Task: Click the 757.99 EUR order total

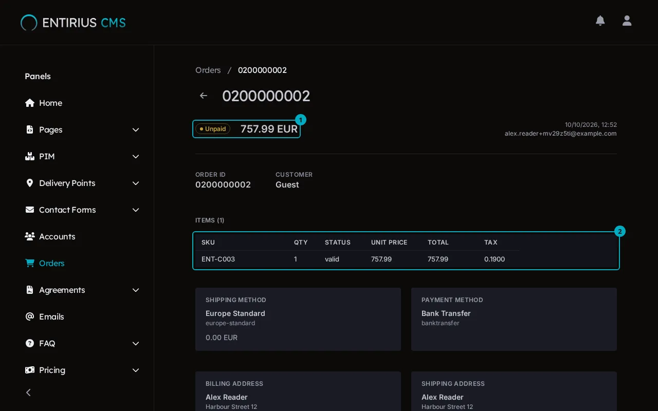Action: [269, 129]
